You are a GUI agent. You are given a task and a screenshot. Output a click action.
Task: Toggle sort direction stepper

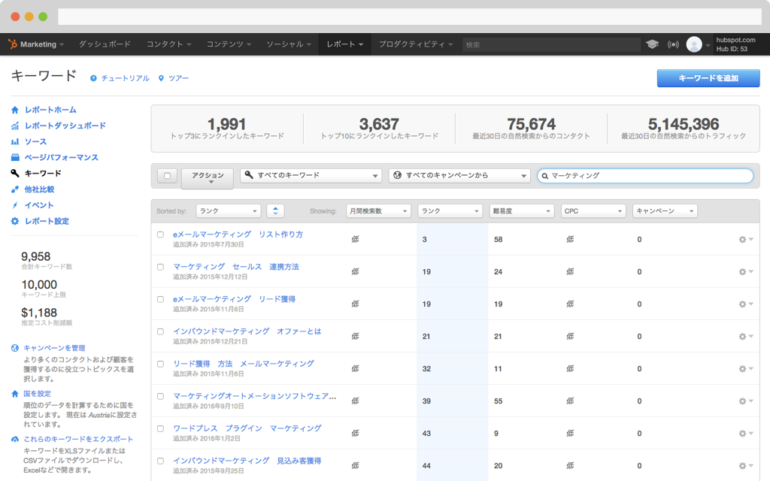coord(275,211)
